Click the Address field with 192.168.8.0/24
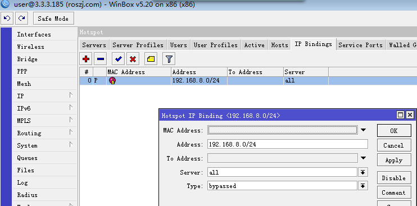The width and height of the screenshot is (417, 206). [288, 144]
